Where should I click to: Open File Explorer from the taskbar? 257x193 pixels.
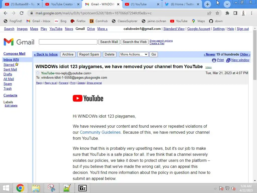[x=36, y=188]
